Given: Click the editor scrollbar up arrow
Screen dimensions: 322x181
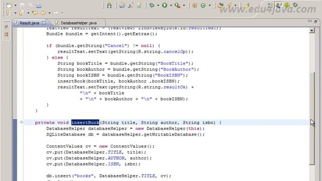Looking at the screenshot, I should 312,31.
